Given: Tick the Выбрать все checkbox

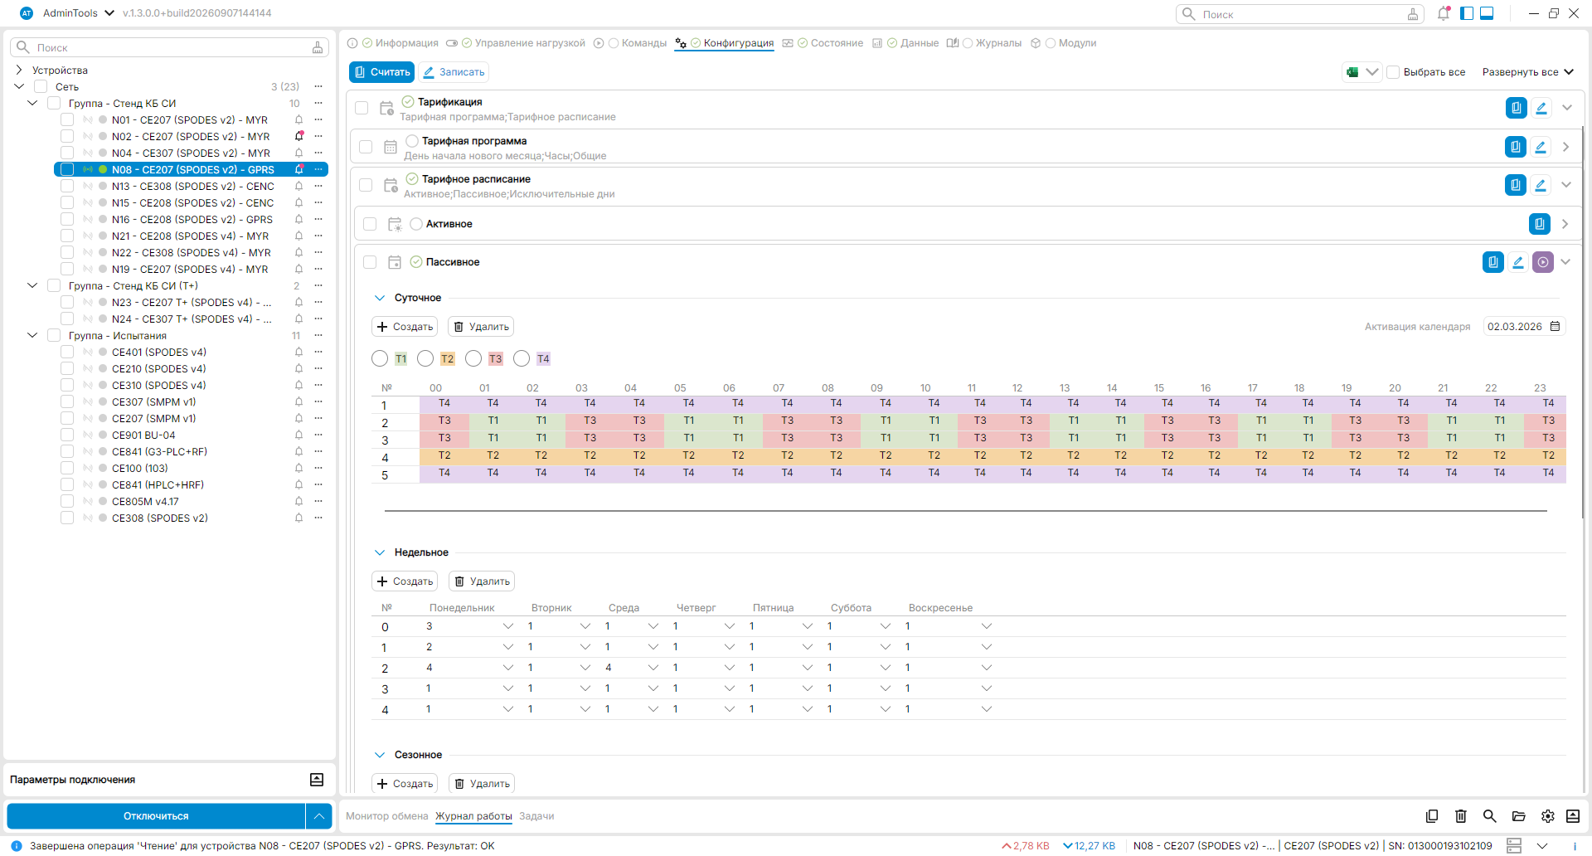Looking at the screenshot, I should [1394, 72].
